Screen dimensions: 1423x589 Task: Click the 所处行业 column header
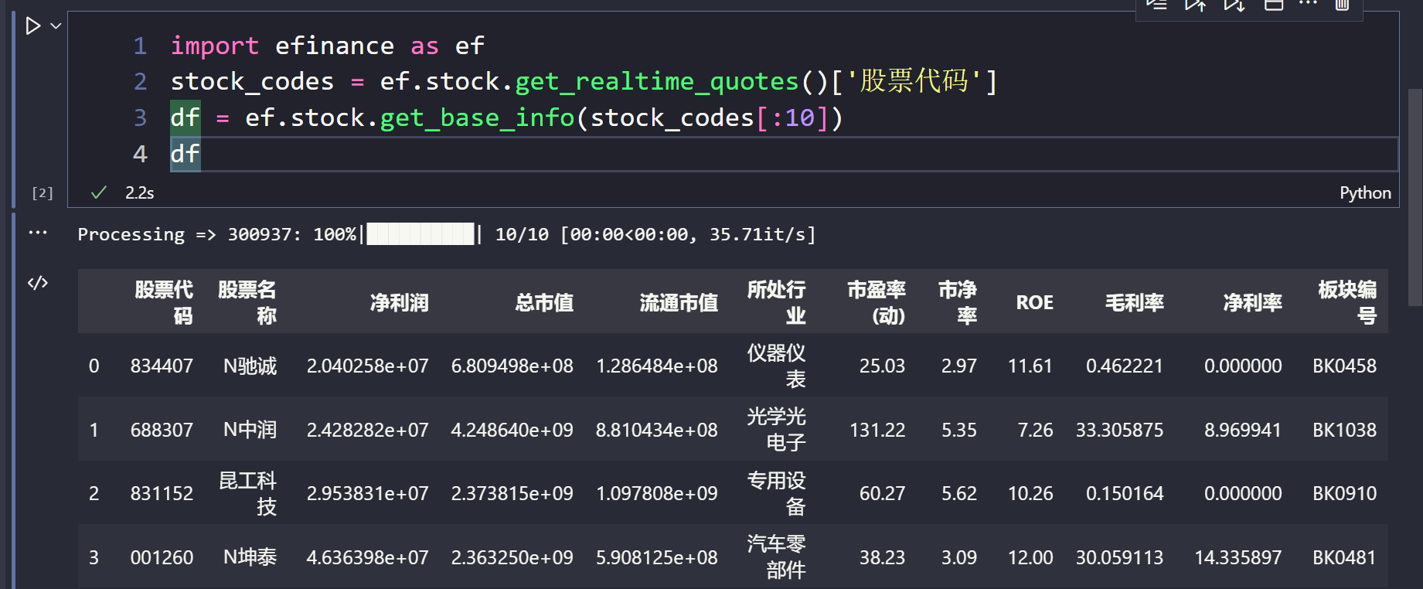pyautogui.click(x=776, y=302)
